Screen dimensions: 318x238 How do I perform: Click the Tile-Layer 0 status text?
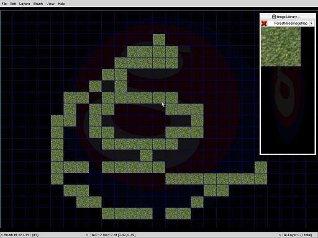296,235
